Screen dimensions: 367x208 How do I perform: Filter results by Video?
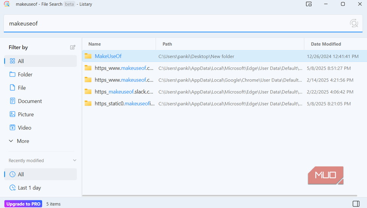[x=41, y=128]
